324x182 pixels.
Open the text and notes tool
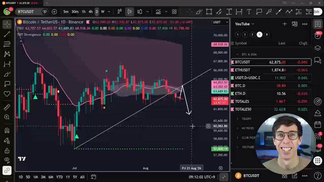pos(7,84)
